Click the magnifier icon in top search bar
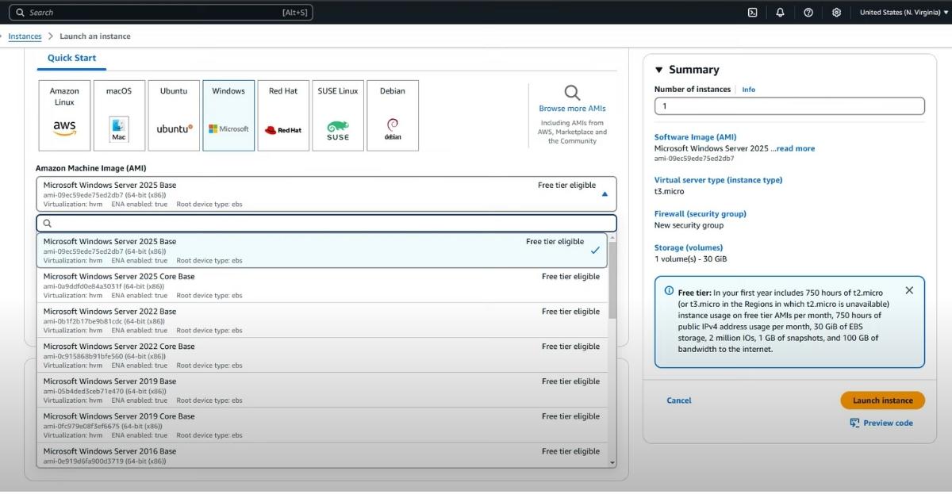Image resolution: width=952 pixels, height=498 pixels. [21, 12]
